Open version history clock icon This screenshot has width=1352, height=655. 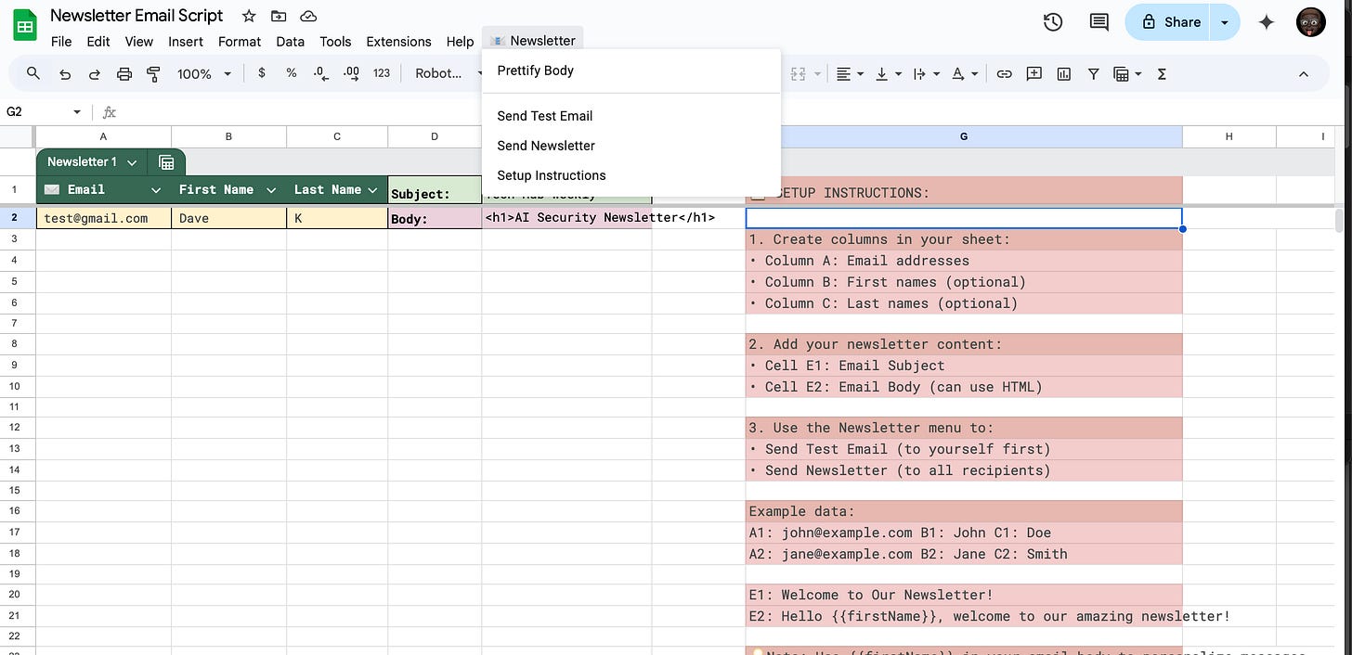(x=1053, y=22)
